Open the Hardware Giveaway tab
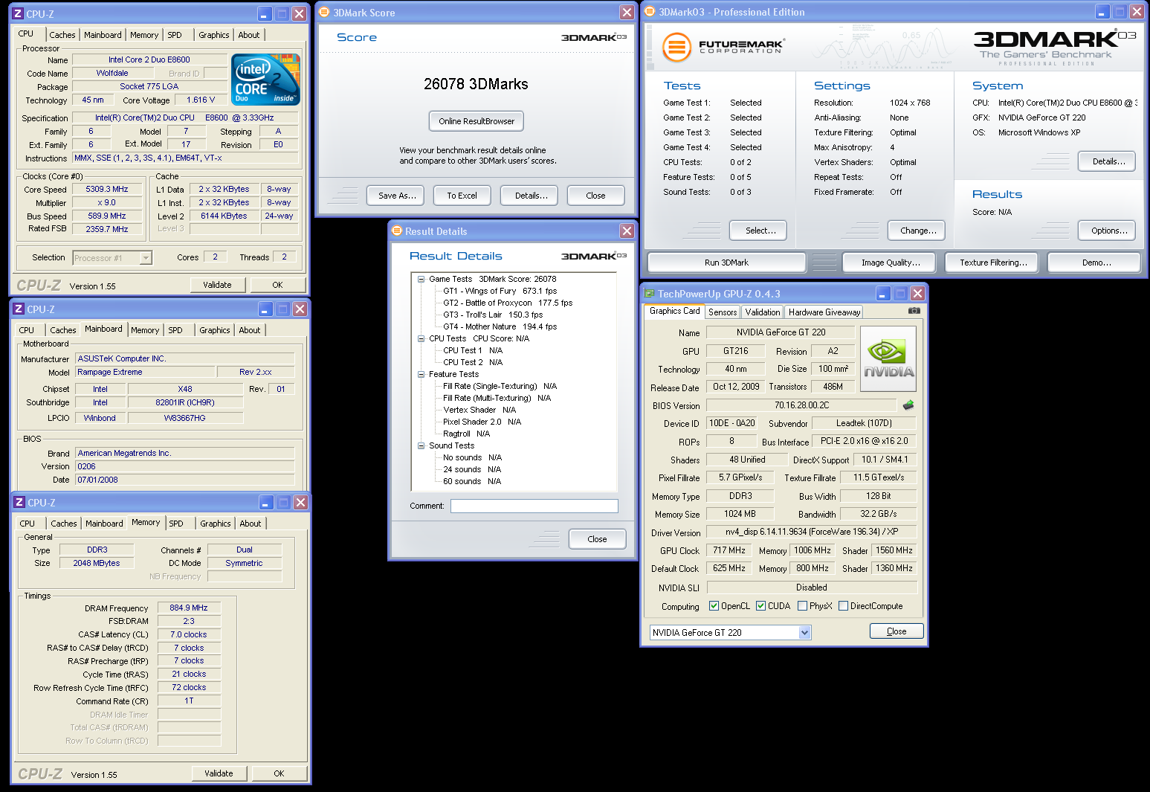Image resolution: width=1150 pixels, height=792 pixels. [x=824, y=312]
